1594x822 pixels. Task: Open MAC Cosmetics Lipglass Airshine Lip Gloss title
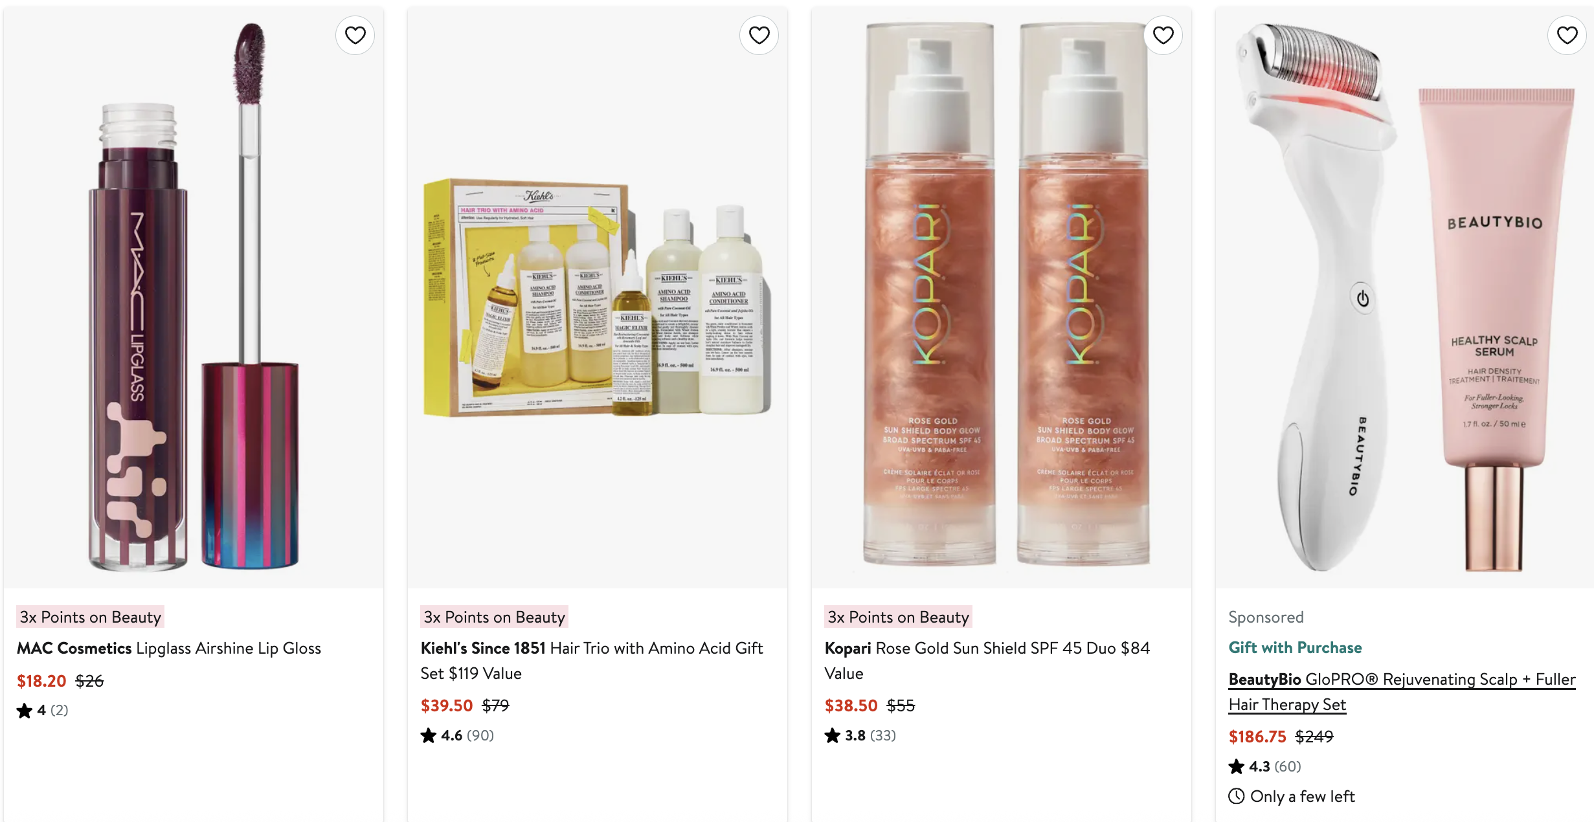169,648
